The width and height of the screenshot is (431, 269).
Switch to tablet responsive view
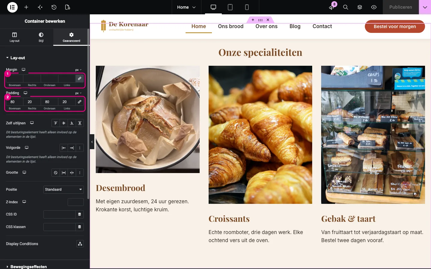(x=230, y=7)
